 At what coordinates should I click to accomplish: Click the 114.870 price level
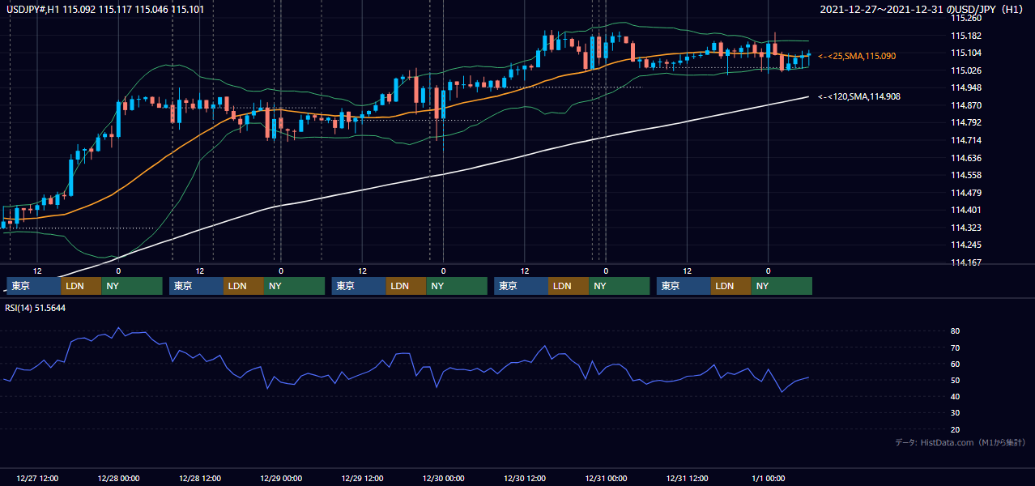pos(965,105)
